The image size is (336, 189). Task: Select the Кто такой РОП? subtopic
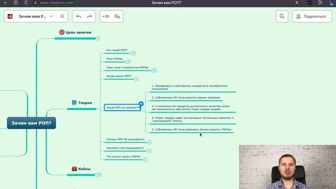(117, 50)
